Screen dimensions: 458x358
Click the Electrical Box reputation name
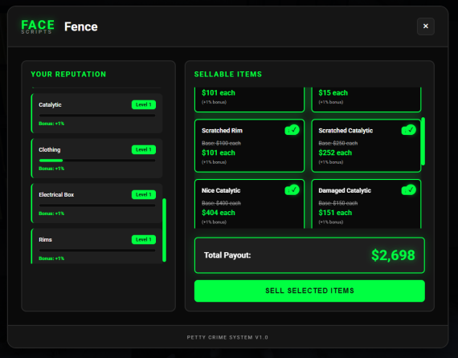[x=56, y=194]
